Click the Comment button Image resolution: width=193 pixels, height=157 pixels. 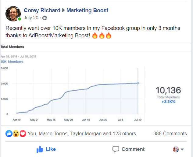128,149
